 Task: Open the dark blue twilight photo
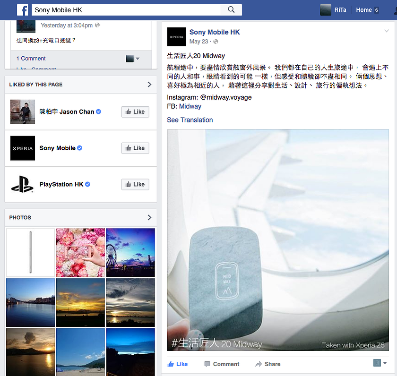(130, 352)
